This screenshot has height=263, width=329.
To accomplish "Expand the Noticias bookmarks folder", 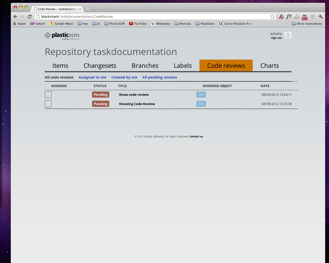I will (x=182, y=23).
